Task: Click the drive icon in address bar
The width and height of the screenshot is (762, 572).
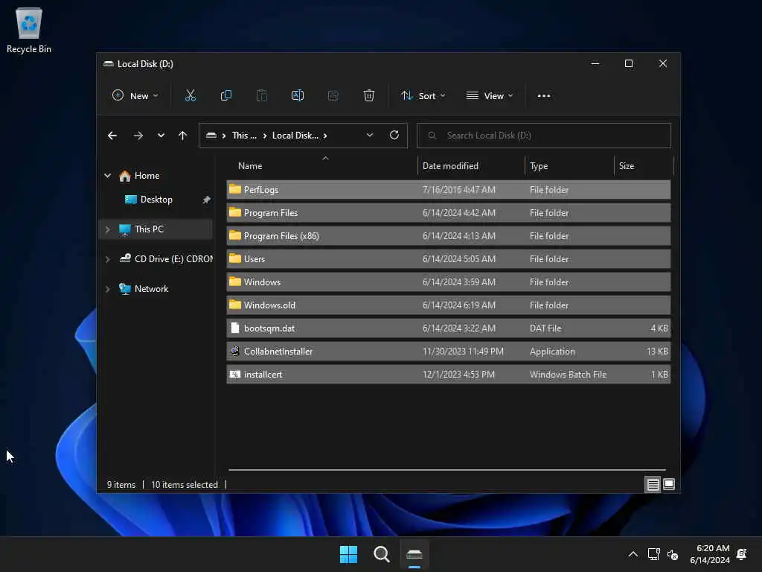Action: point(211,136)
